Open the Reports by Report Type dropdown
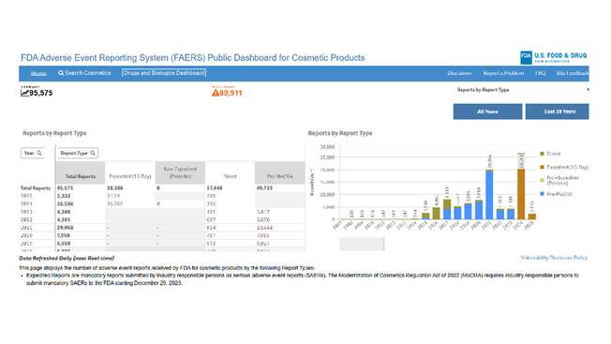The height and width of the screenshot is (344, 611). 522,90
